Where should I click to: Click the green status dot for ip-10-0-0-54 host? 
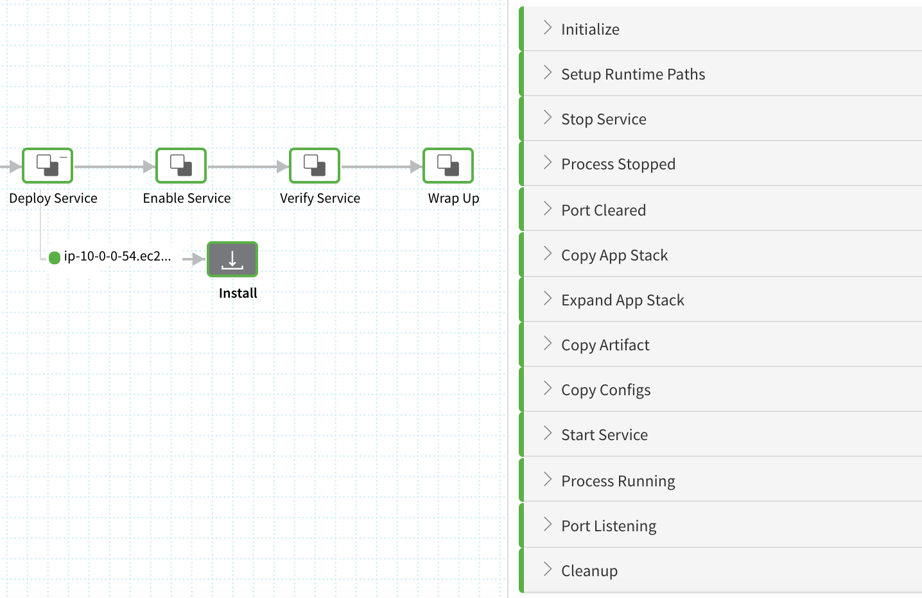click(55, 257)
